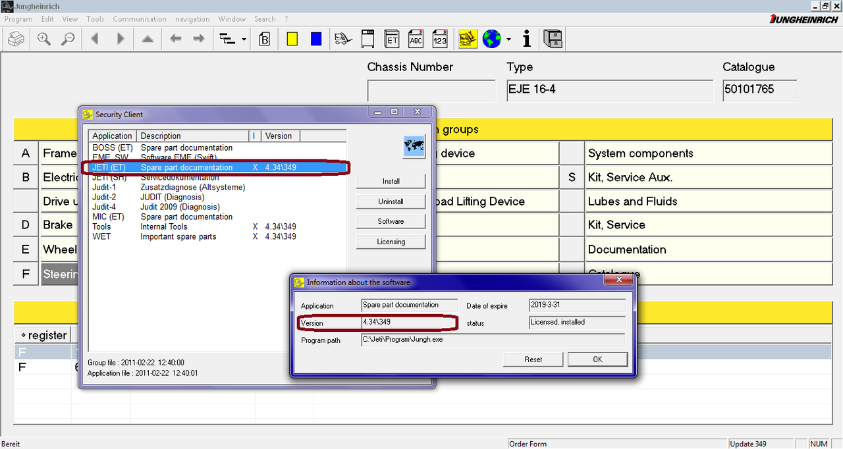
Task: Open the navigation menu
Action: pyautogui.click(x=192, y=19)
